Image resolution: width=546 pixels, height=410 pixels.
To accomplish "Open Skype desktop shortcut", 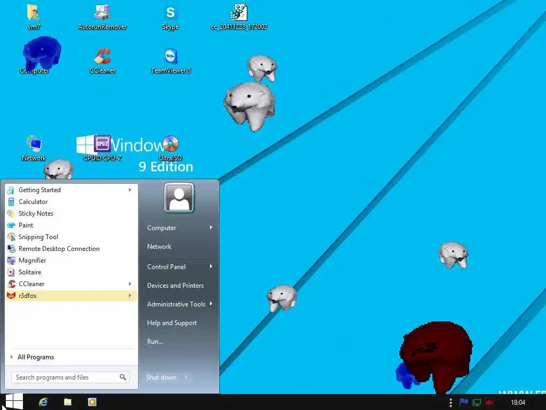I will 170,17.
